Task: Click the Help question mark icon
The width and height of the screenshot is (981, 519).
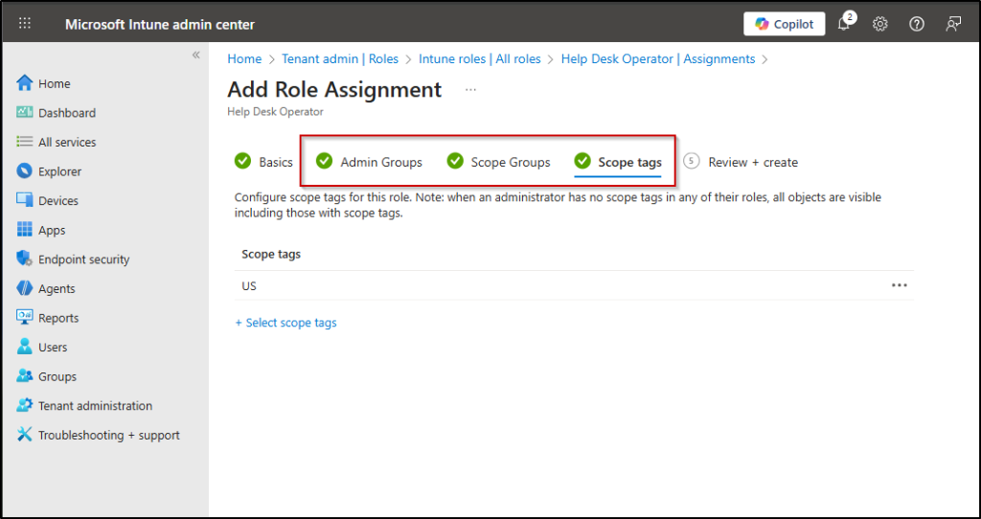Action: click(917, 24)
